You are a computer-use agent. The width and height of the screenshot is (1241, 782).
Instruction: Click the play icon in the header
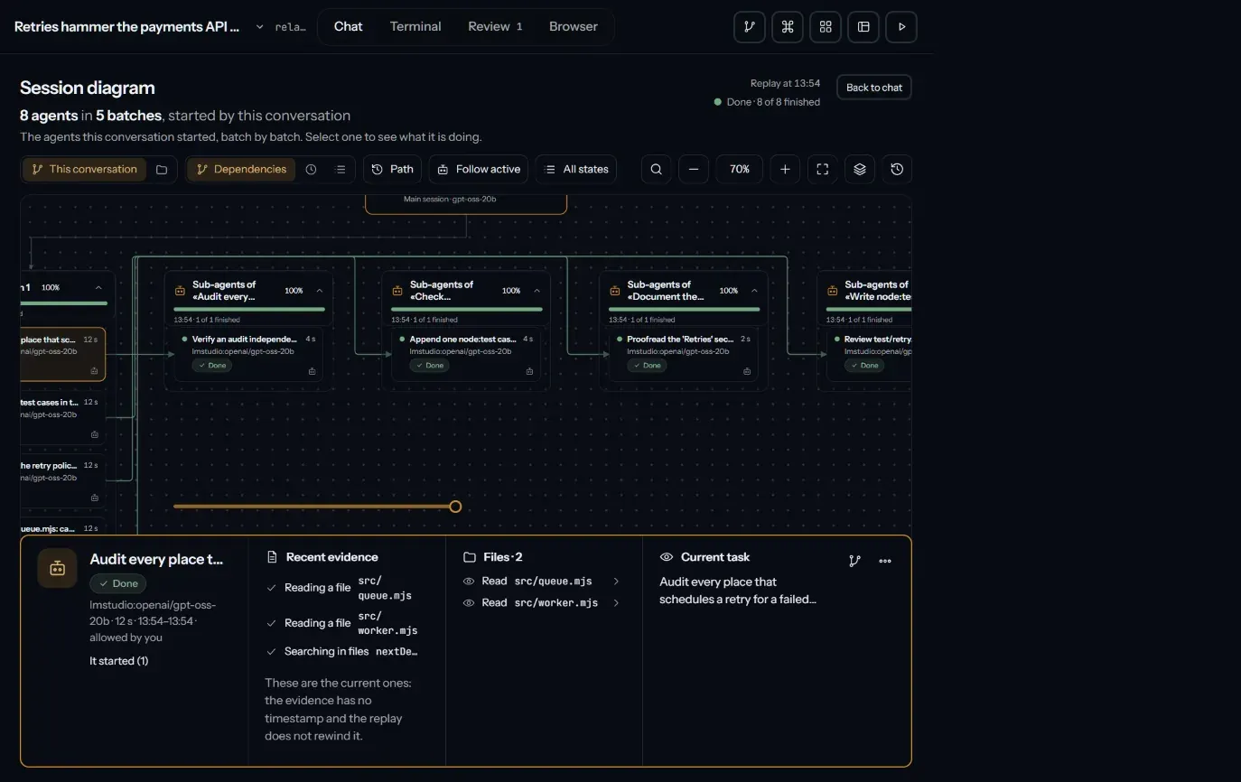[x=901, y=27]
